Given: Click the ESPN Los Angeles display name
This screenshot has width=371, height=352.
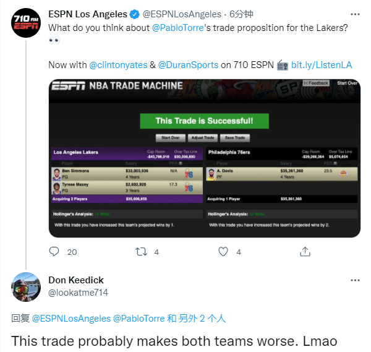Looking at the screenshot, I should coord(88,14).
